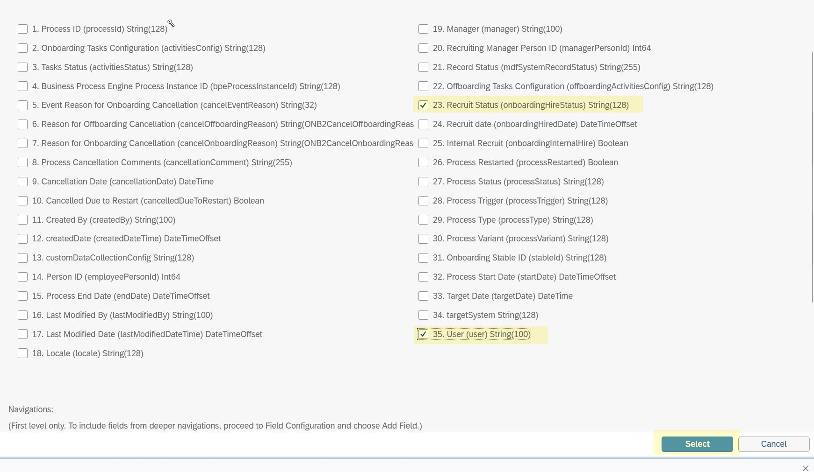Check Last Modified Date (lastModifiedDateTime) box

pyautogui.click(x=22, y=334)
